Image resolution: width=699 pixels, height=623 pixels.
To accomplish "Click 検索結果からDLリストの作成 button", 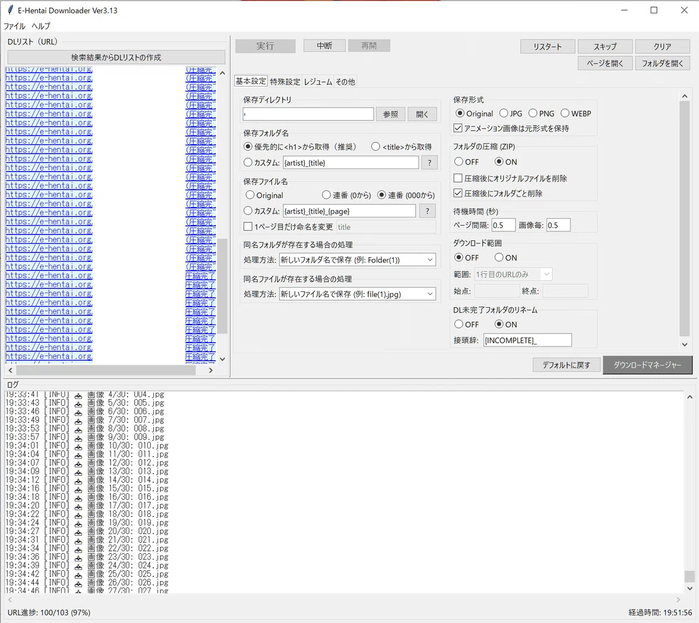I will [116, 57].
